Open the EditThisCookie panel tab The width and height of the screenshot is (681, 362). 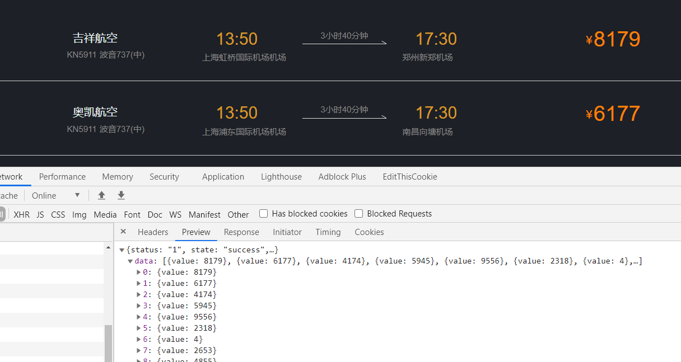(410, 177)
